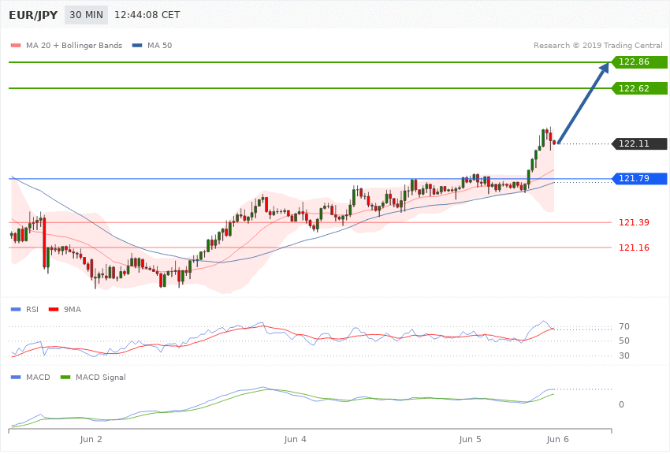Click the RSI blue legend swatch
670x454 pixels.
point(16,309)
